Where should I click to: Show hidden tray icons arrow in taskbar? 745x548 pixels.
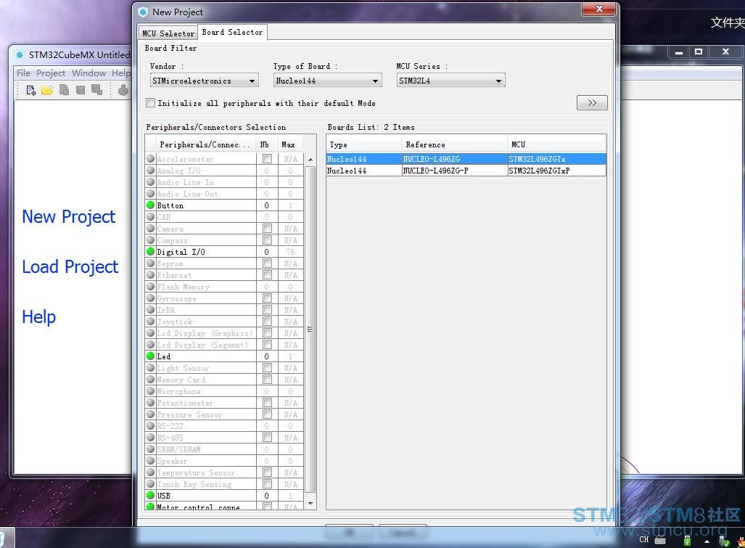(707, 541)
